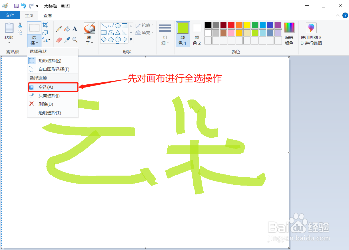Pick the red color swatch in the palette
The height and width of the screenshot is (250, 349).
(x=231, y=25)
